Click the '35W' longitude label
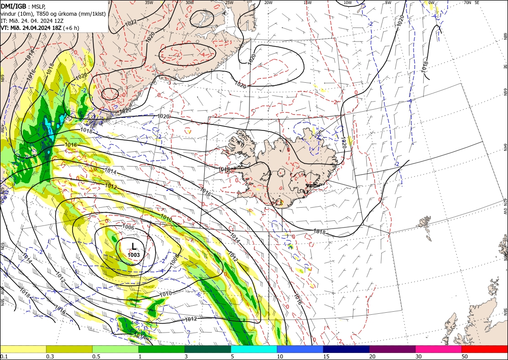Screen dimensions: 508x360 click(x=149, y=3)
